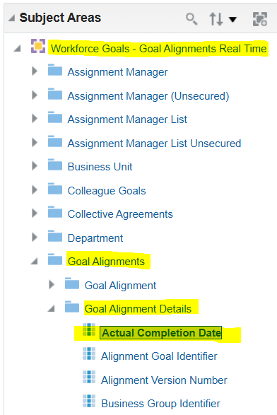Image resolution: width=277 pixels, height=415 pixels.
Task: Select the Alignment Goal Identifier column
Action: click(x=159, y=356)
